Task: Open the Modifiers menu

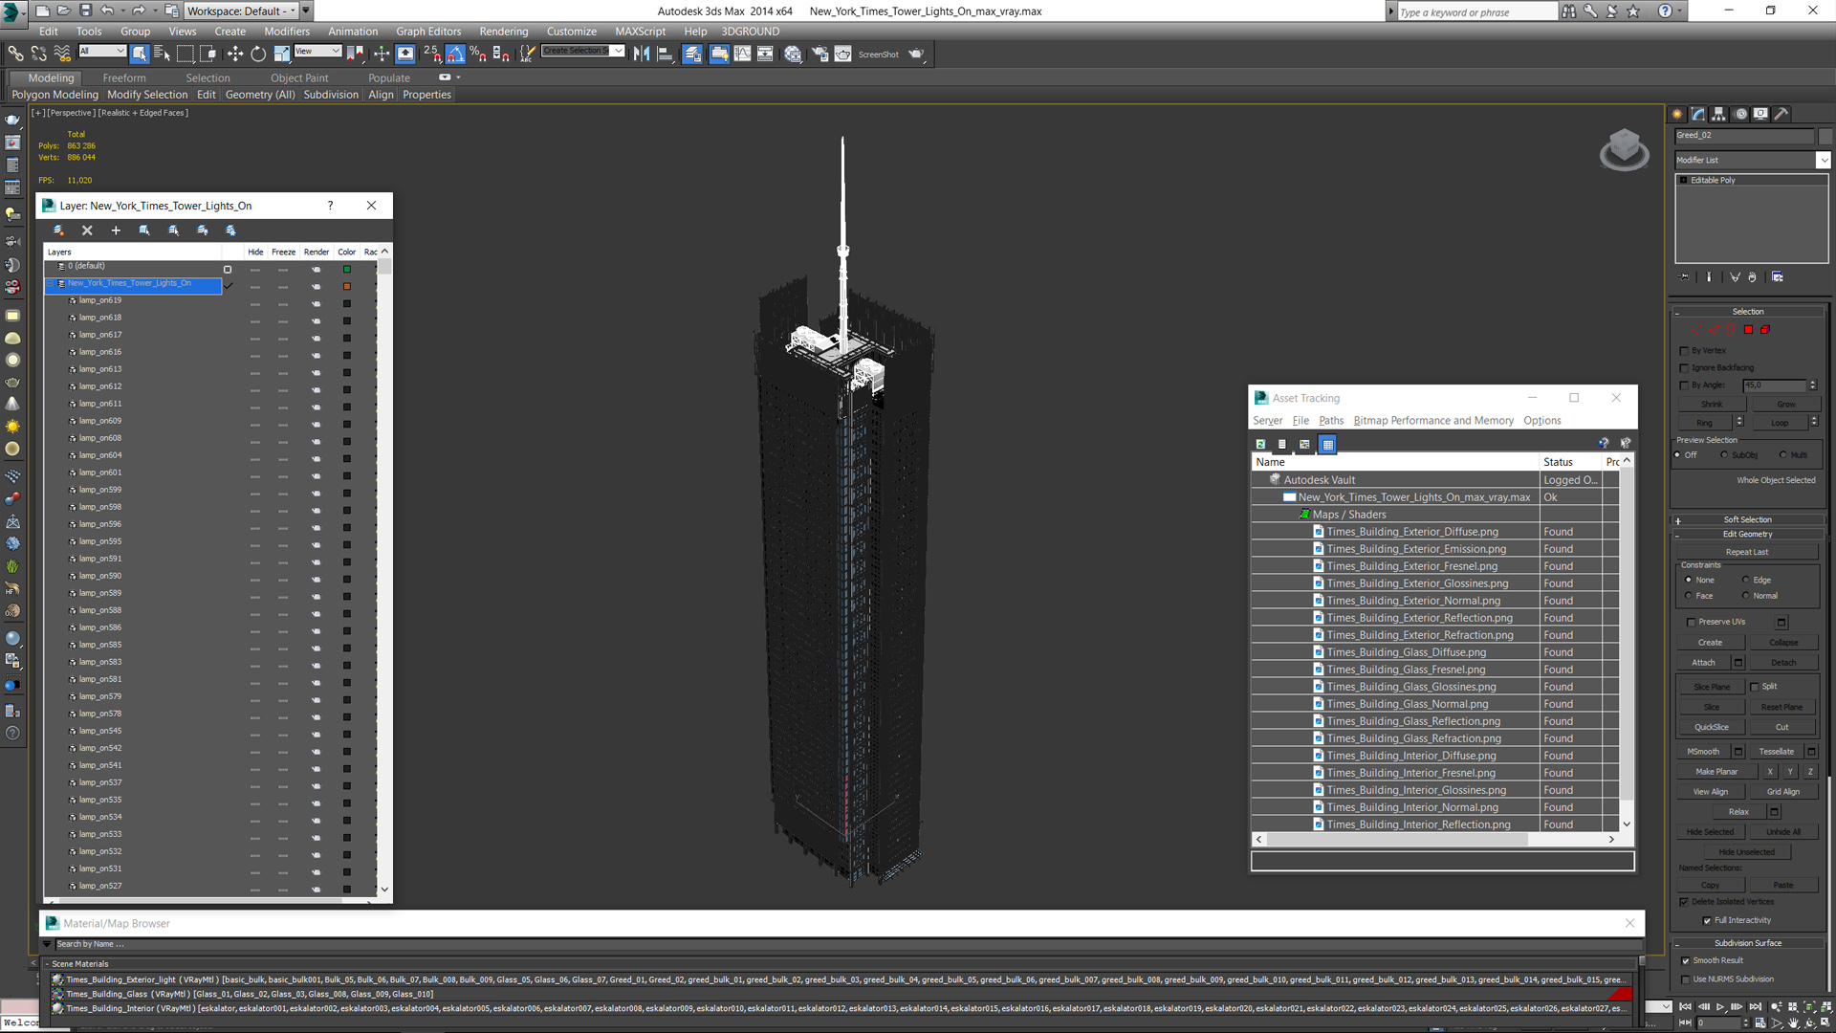Action: (287, 32)
